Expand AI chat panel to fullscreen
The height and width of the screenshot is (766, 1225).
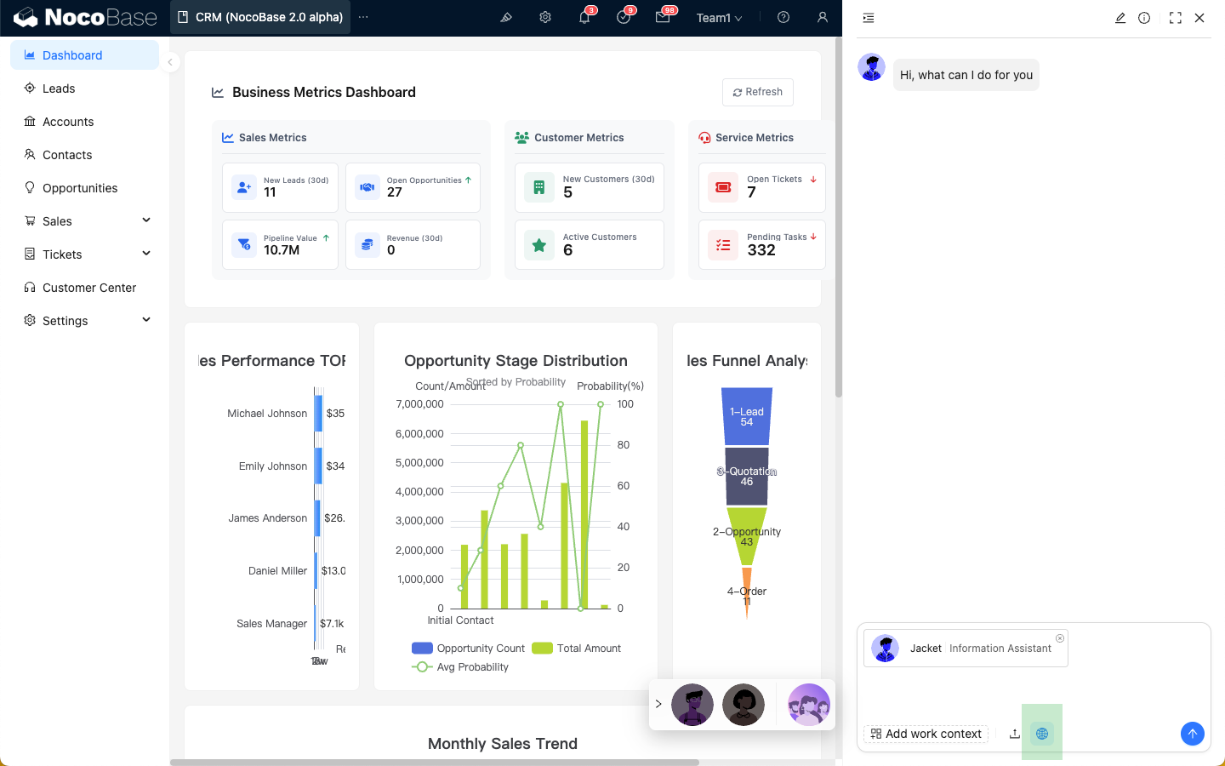[x=1175, y=18]
